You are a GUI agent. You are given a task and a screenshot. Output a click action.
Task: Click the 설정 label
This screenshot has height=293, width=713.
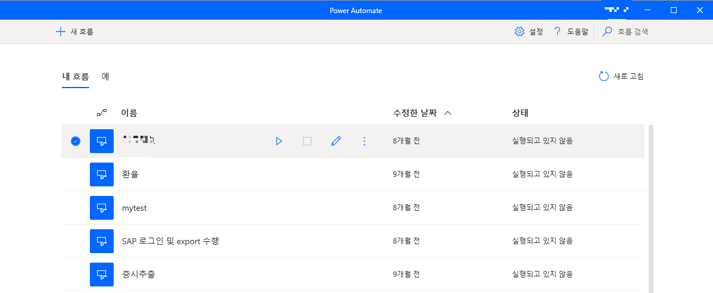click(536, 32)
